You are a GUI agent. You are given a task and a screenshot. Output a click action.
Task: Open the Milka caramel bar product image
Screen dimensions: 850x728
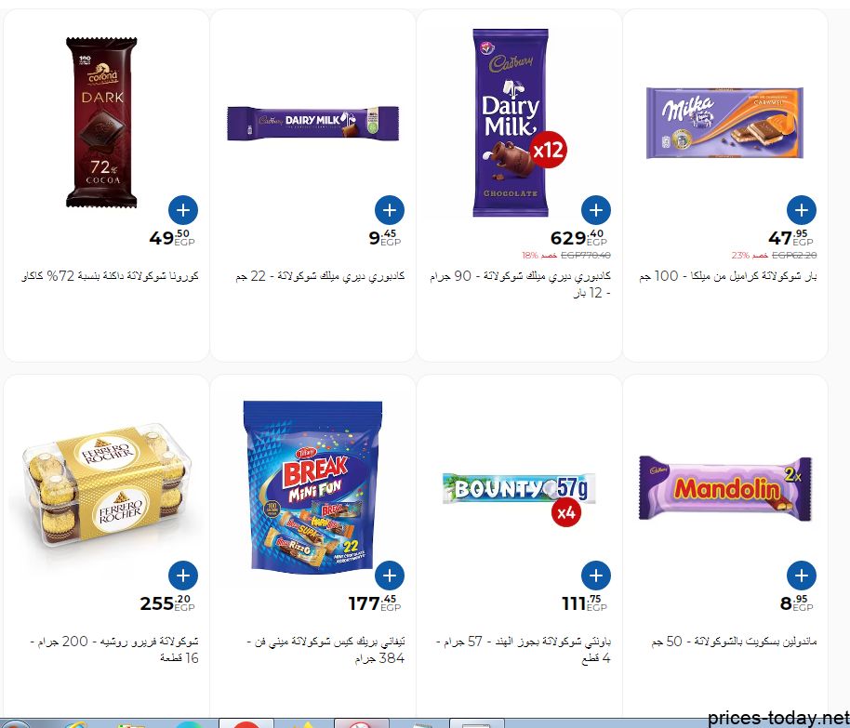(x=724, y=123)
